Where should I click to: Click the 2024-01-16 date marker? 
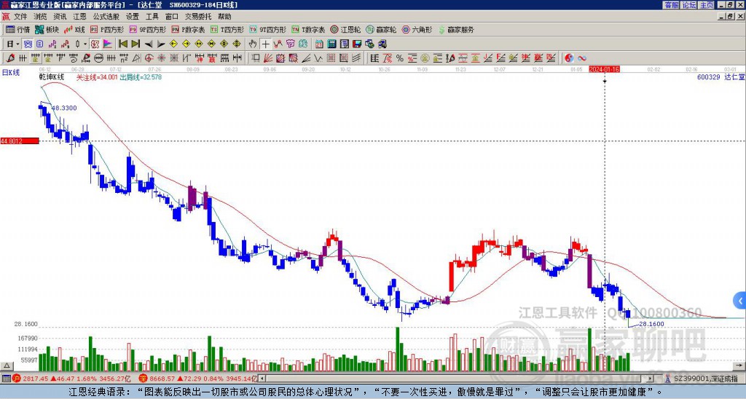tap(604, 69)
